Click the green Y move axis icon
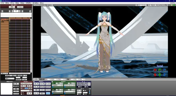Screen dimensions: 176x96 (160, 75)
